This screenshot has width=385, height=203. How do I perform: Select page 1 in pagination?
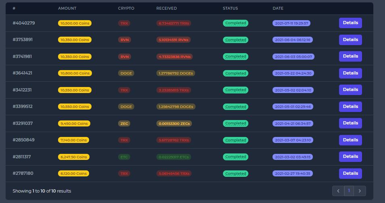pyautogui.click(x=349, y=191)
